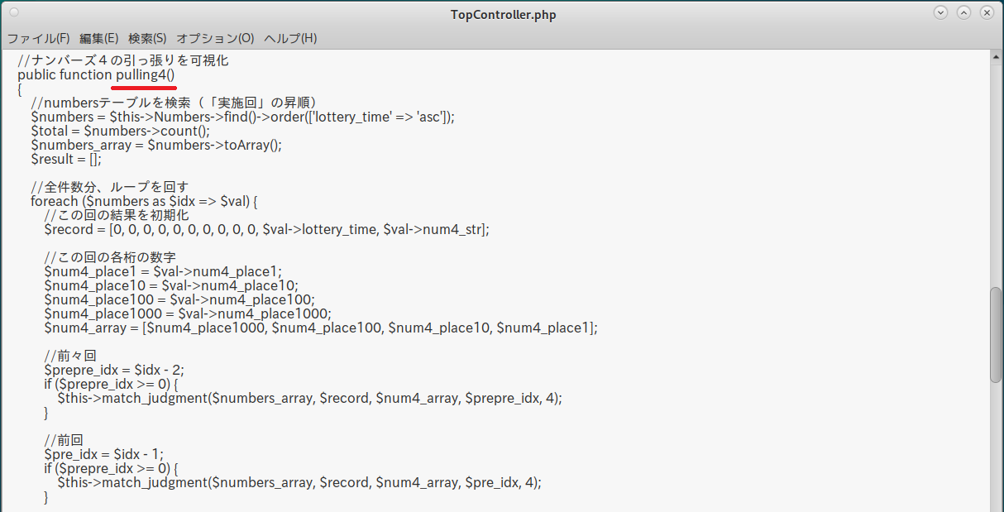Click the vertical scrollbar thumb

[x=996, y=334]
